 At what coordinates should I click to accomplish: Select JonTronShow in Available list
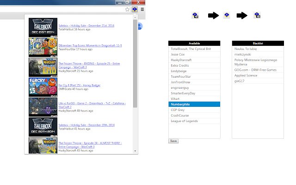(194, 82)
